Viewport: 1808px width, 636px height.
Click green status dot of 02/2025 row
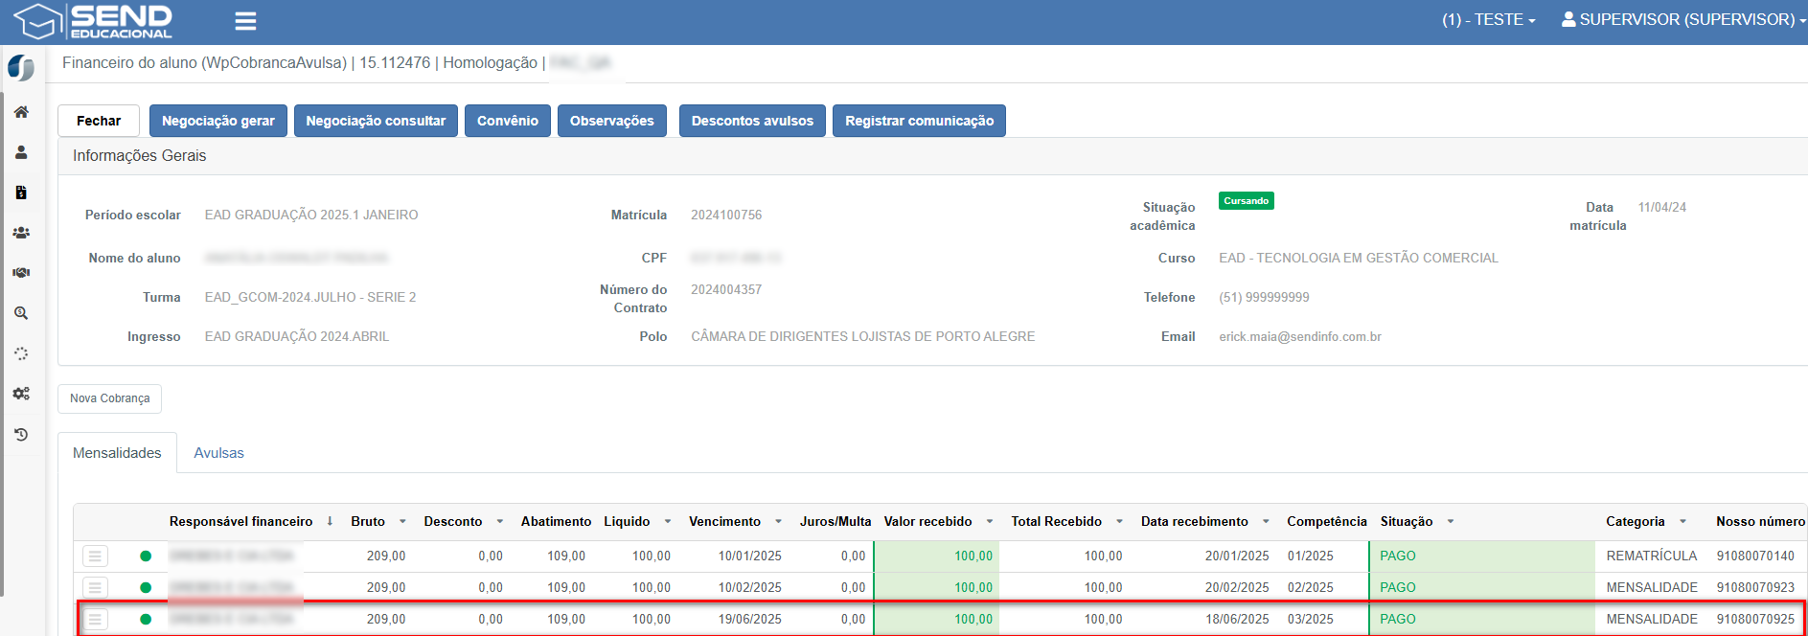146,587
